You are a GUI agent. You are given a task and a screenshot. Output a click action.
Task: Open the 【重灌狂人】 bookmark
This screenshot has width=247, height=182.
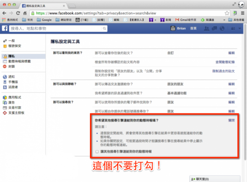point(134,20)
